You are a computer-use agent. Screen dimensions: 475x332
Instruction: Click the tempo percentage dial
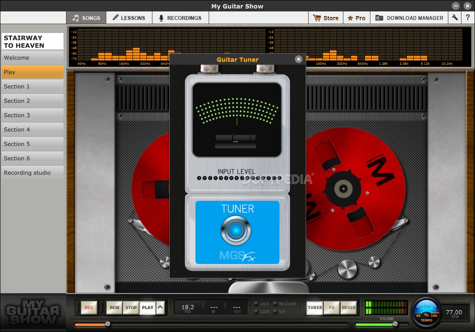[x=426, y=312]
